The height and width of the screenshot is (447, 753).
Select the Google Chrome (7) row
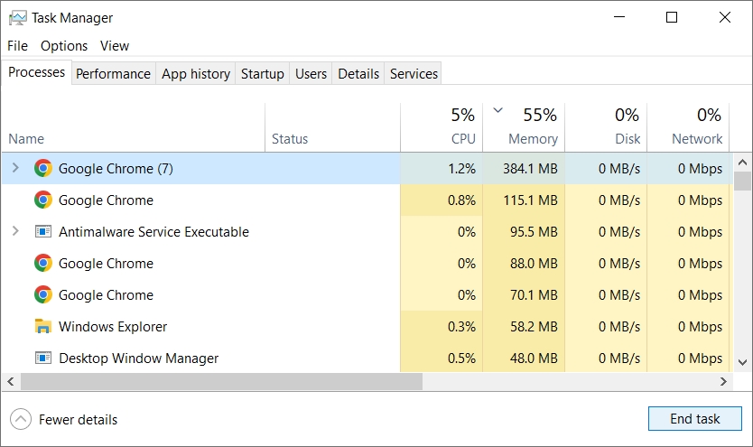pyautogui.click(x=367, y=169)
